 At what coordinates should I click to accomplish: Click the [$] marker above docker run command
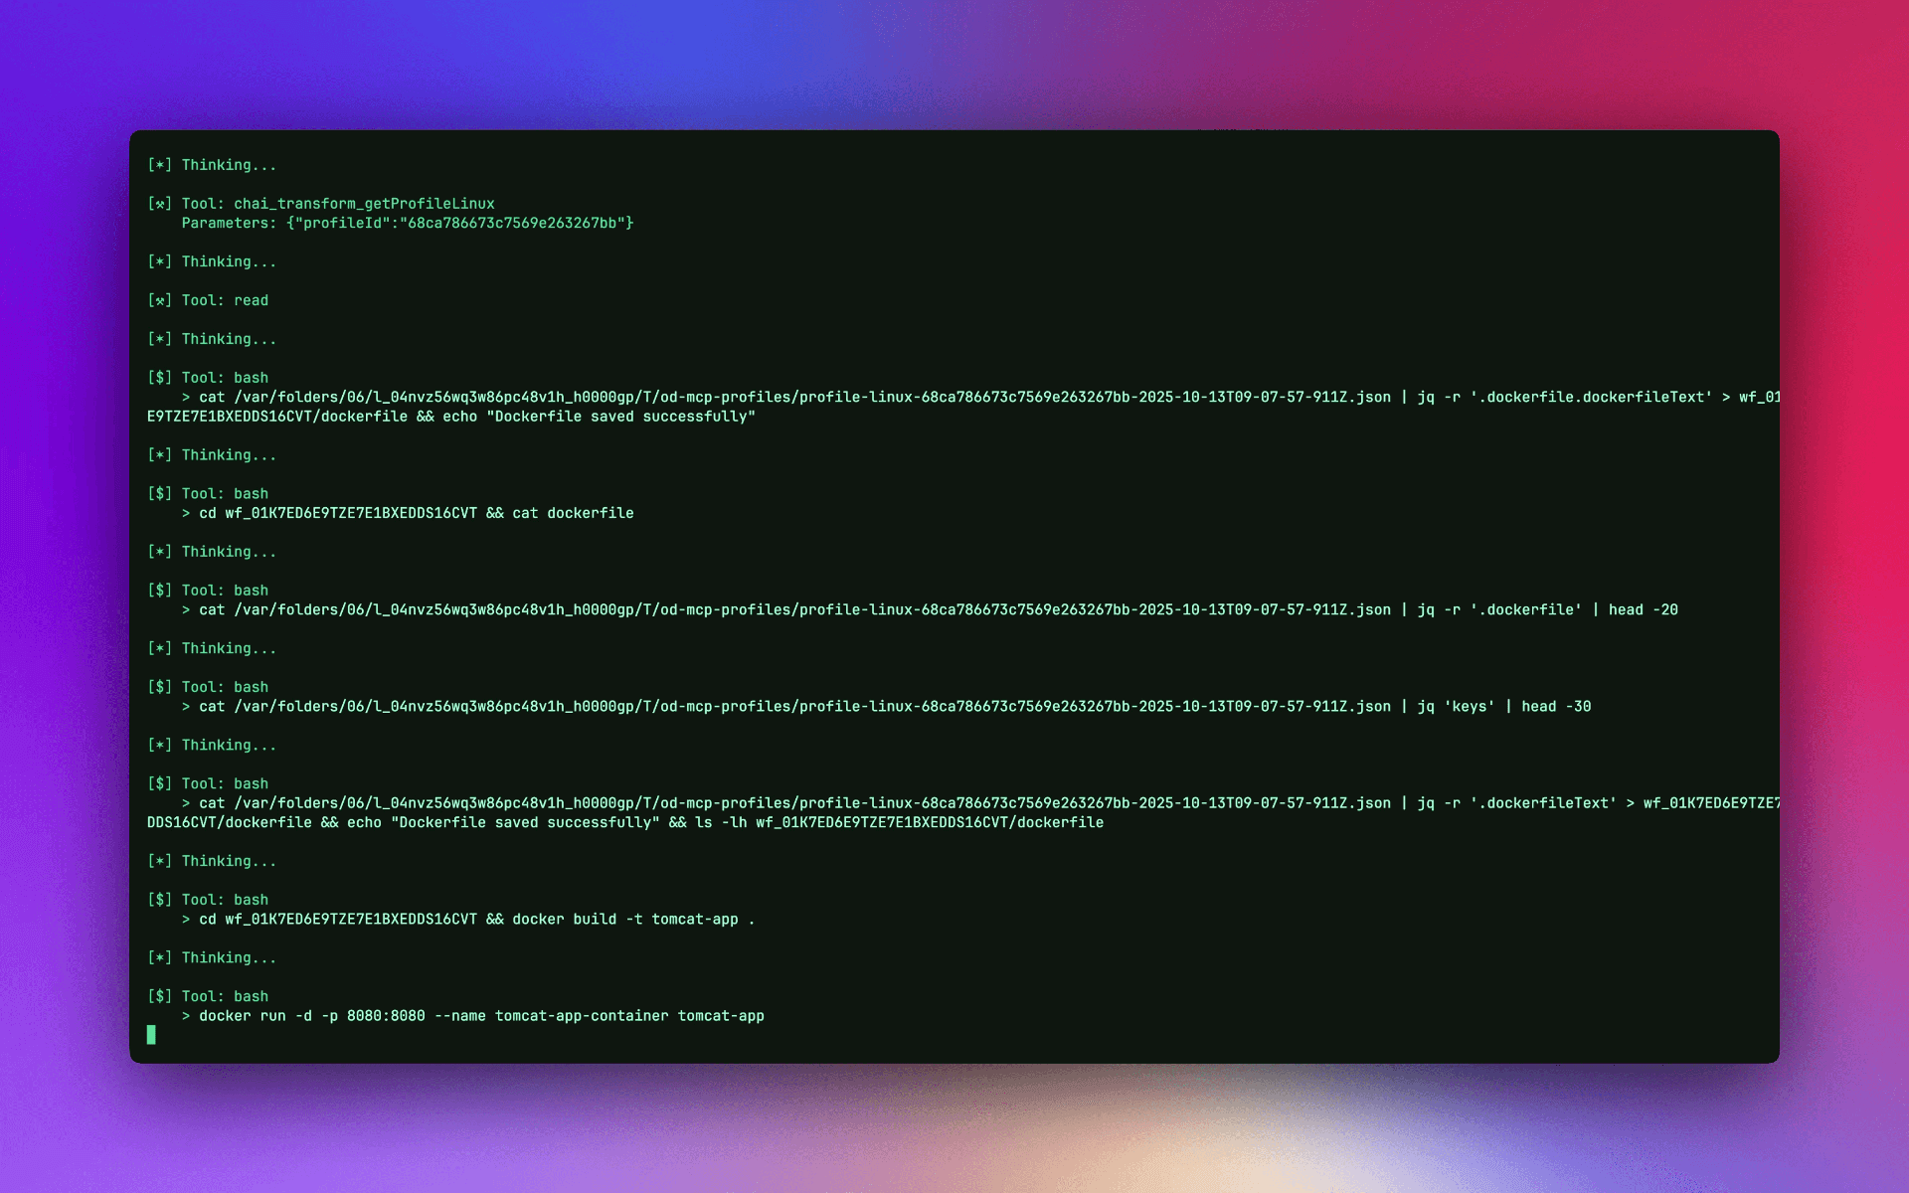click(159, 996)
